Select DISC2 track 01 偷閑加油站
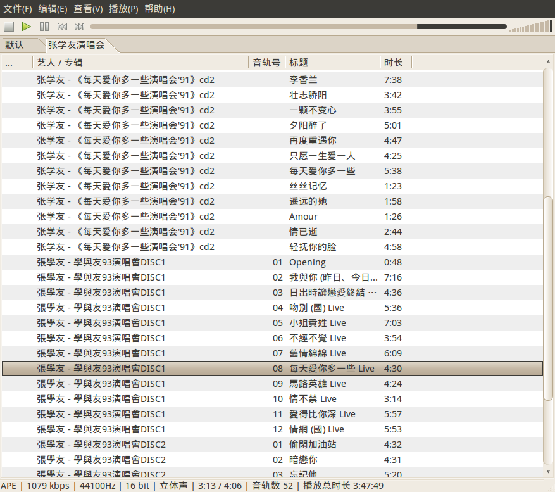 click(x=272, y=445)
